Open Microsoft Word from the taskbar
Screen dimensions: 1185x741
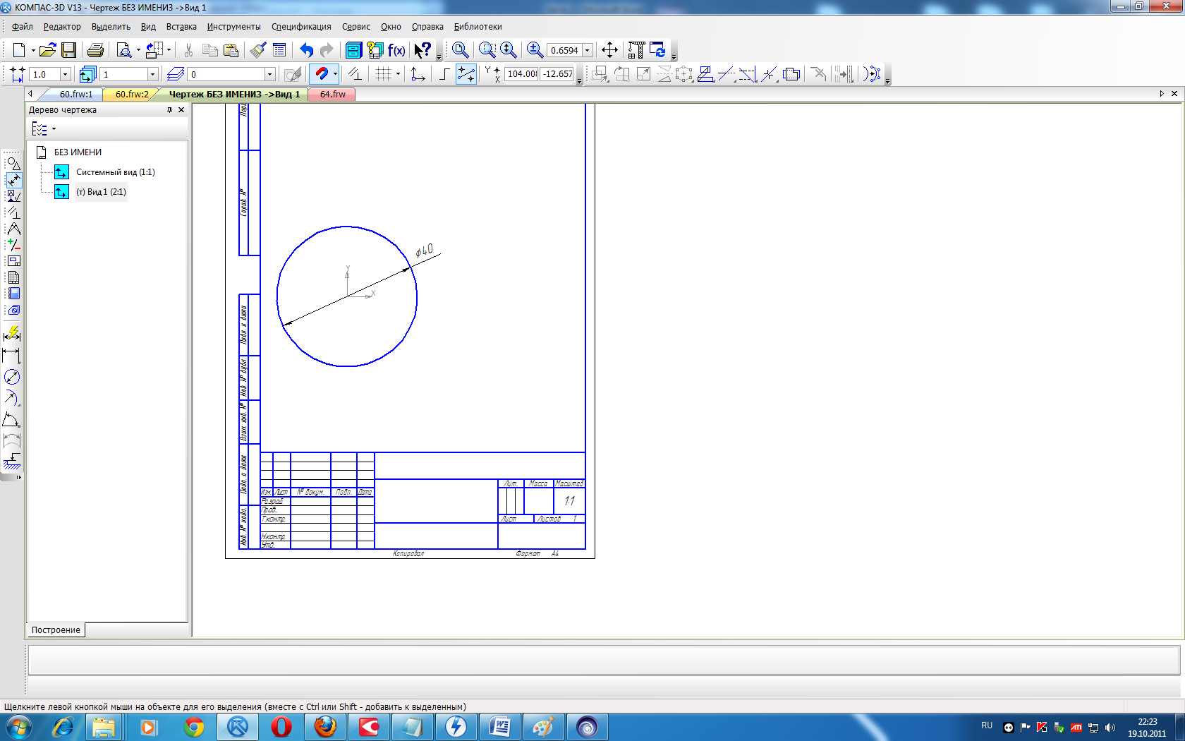click(499, 726)
